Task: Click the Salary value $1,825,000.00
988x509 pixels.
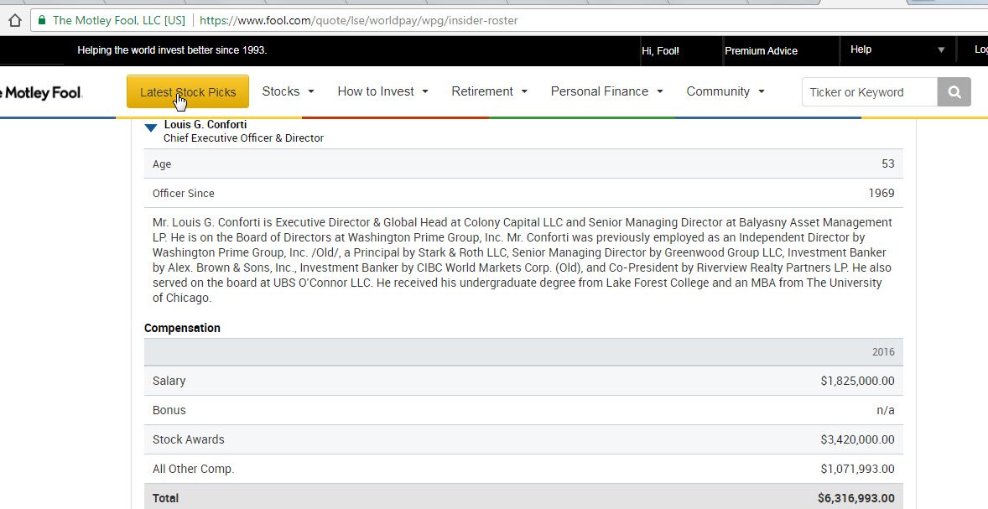Action: [857, 381]
